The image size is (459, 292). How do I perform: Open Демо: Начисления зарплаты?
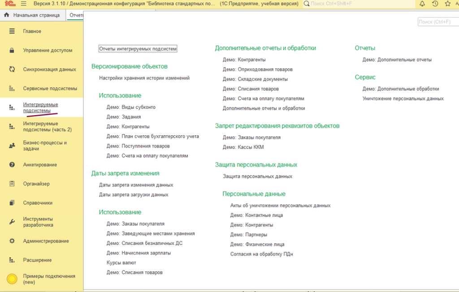point(139,253)
